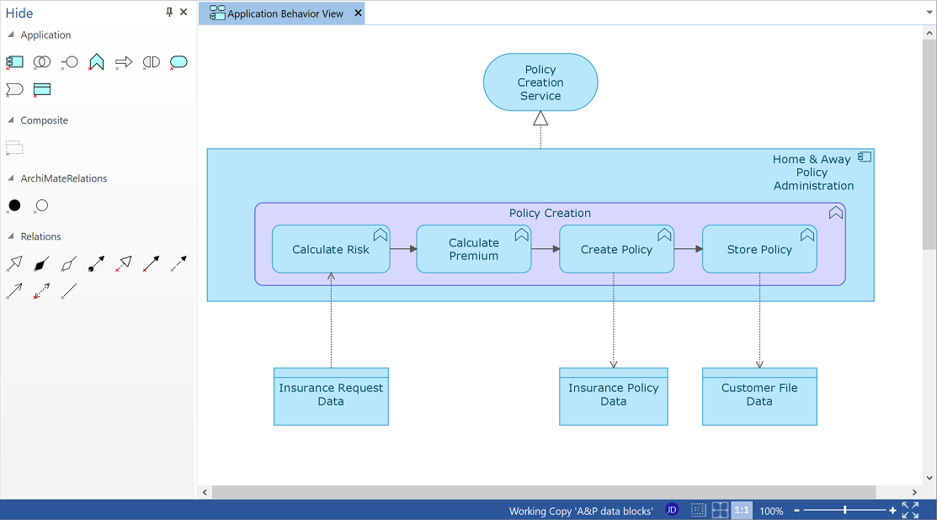Choose the Application Service palette shape
The image size is (937, 520).
pyautogui.click(x=178, y=62)
